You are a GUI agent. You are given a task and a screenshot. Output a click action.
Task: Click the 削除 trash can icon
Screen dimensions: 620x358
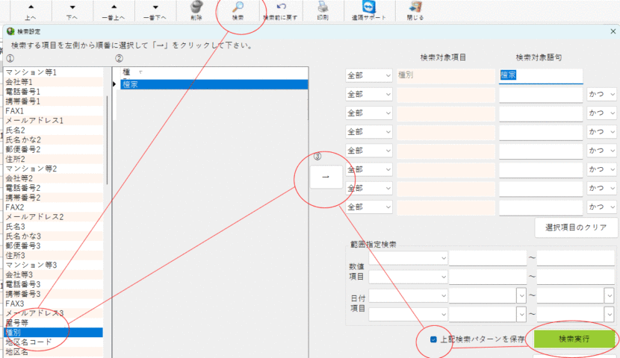click(x=196, y=7)
